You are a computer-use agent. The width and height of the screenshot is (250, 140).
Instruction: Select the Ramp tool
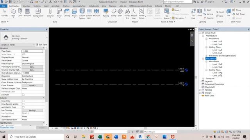point(114,13)
